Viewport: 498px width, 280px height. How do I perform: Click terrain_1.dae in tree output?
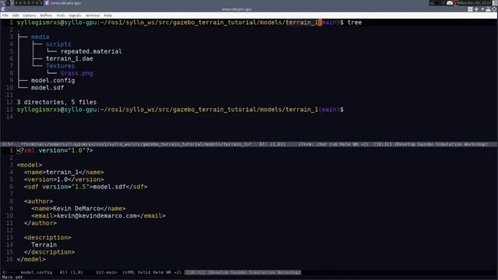tap(69, 59)
